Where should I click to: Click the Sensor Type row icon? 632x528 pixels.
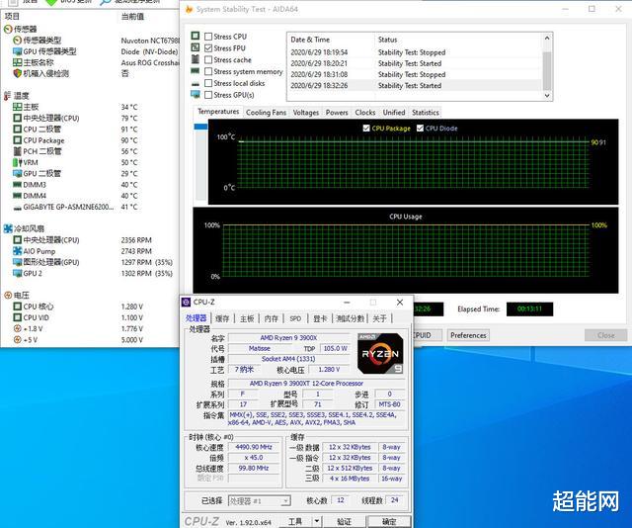pyautogui.click(x=18, y=41)
